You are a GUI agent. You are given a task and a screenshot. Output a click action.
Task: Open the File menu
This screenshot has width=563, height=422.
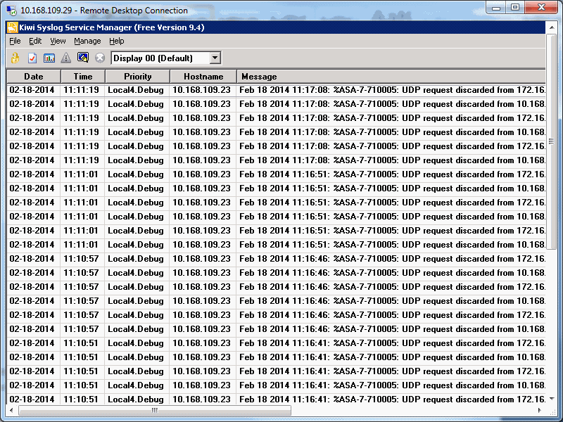(x=15, y=41)
